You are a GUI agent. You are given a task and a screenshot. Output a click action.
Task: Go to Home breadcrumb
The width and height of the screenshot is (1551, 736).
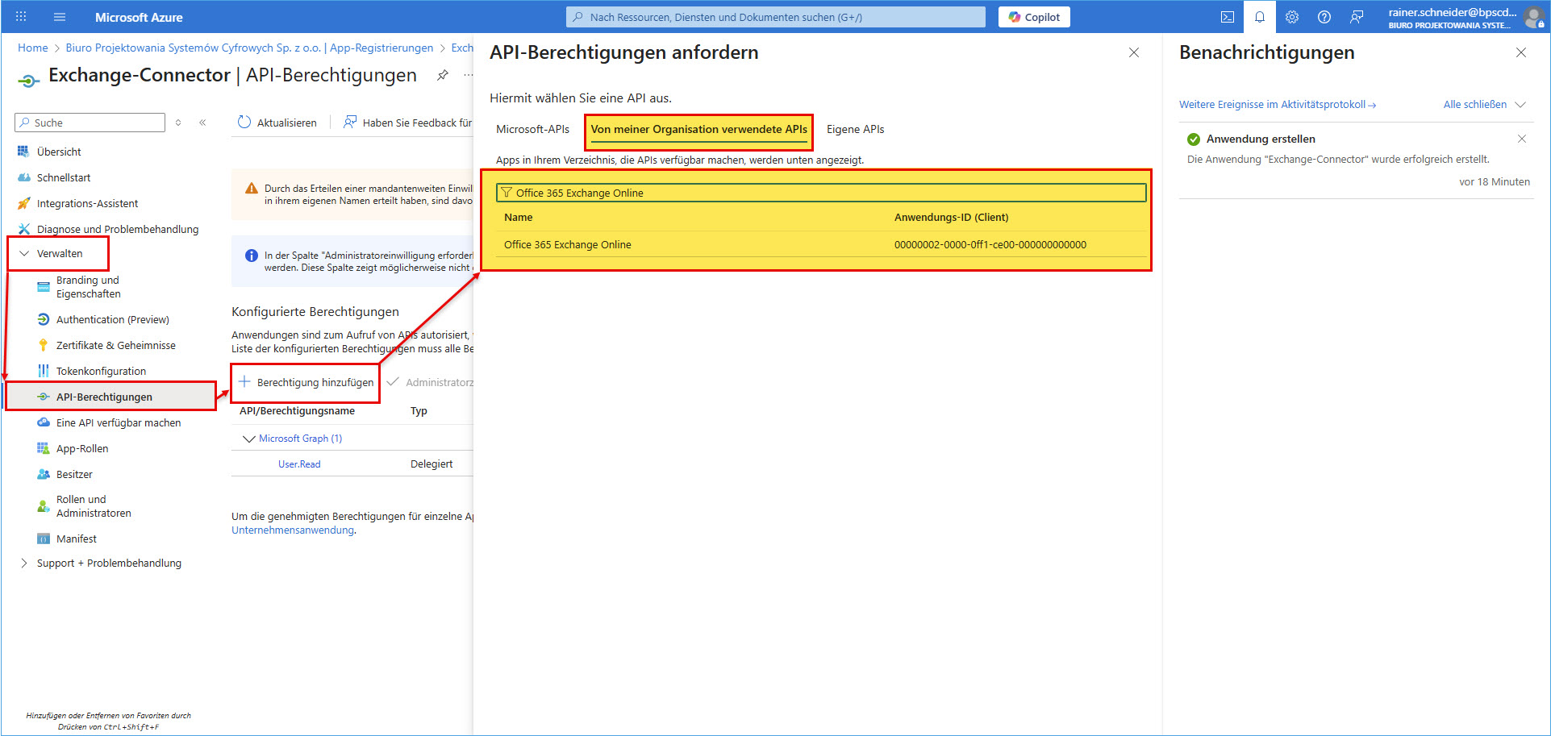point(33,48)
